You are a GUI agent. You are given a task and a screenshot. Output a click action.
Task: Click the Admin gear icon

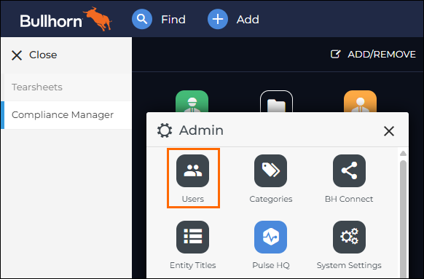165,130
